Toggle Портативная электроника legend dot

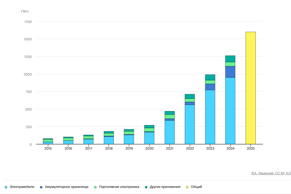(95, 187)
